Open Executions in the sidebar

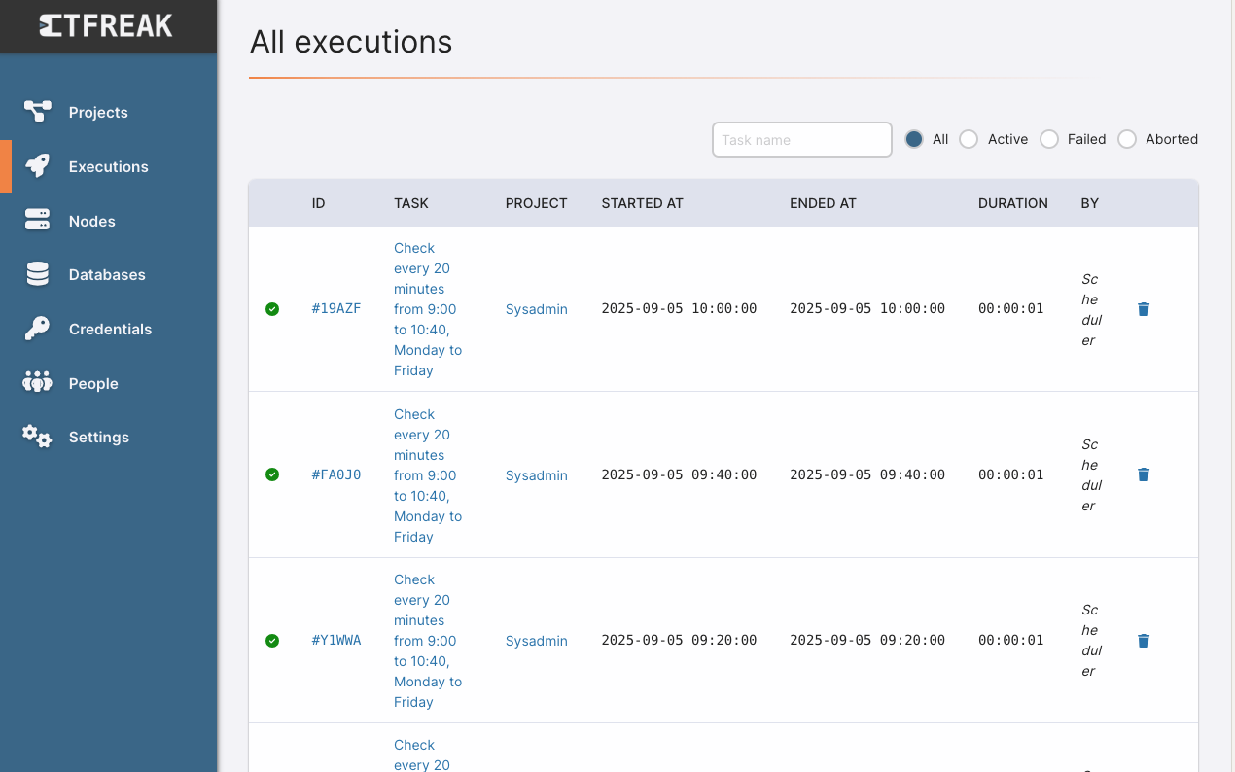108,166
